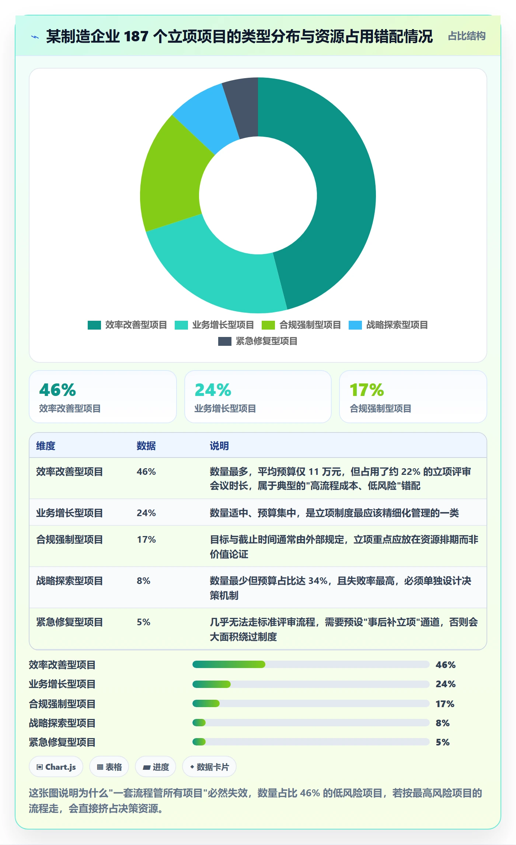Click the 表格 tag chip
516x845 pixels.
coord(109,767)
